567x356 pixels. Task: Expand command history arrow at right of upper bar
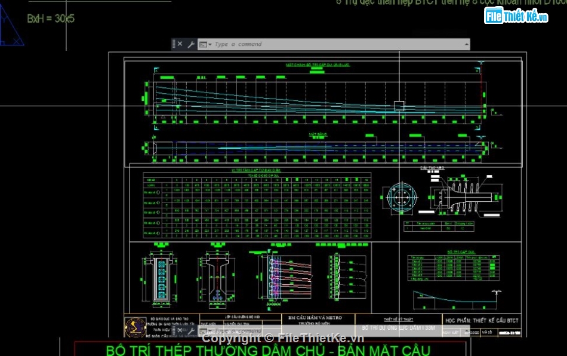(x=467, y=44)
